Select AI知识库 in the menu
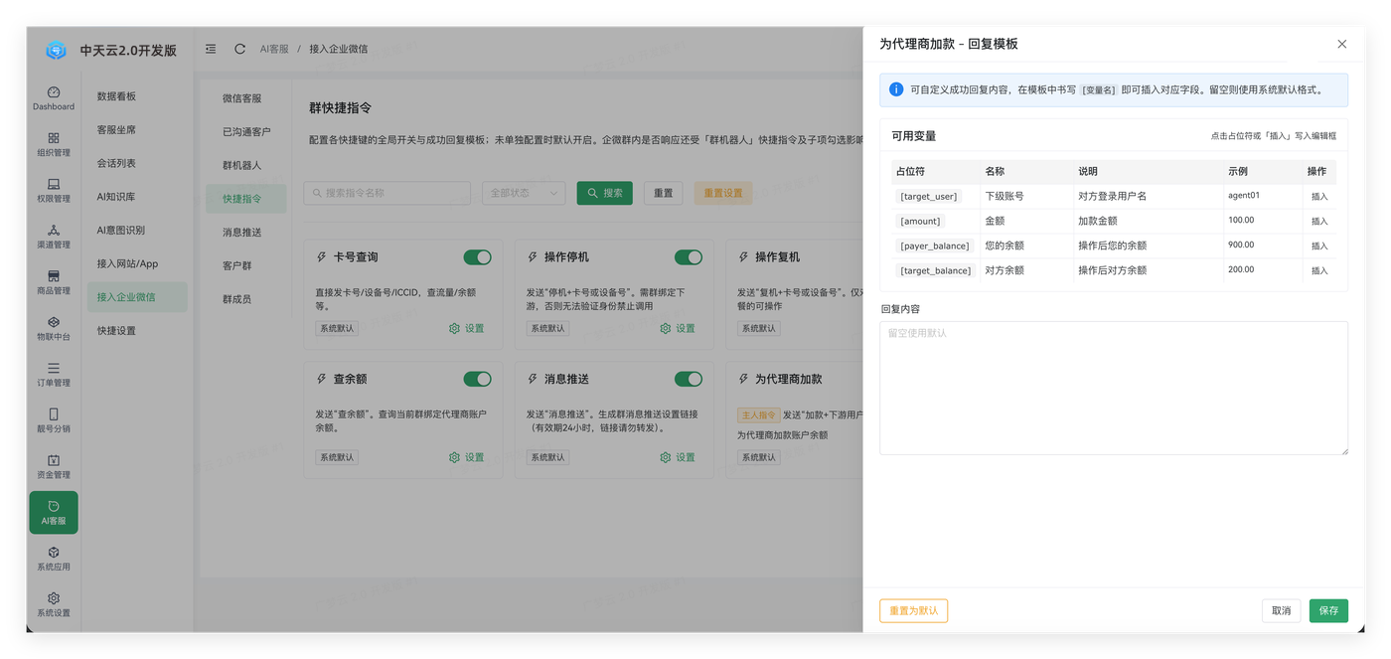Image resolution: width=1391 pixels, height=659 pixels. click(x=116, y=197)
